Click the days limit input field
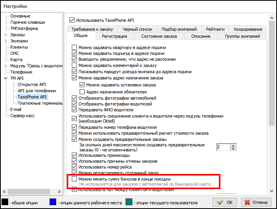The width and height of the screenshot is (277, 209). click(224, 147)
